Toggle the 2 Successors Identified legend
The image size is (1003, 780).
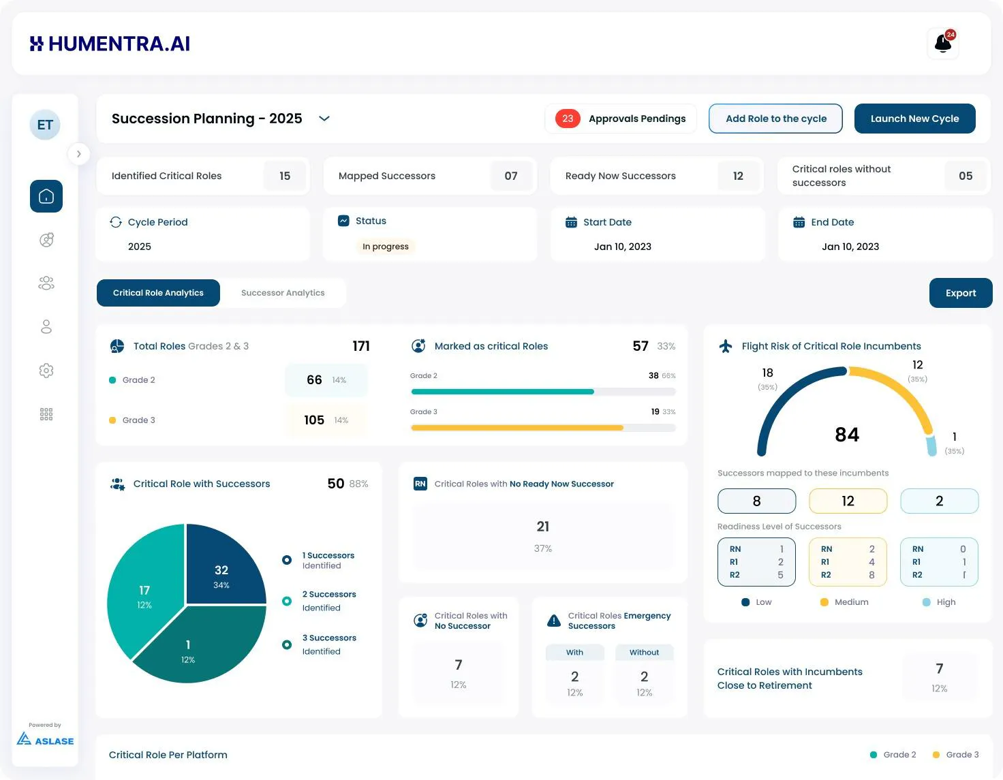(x=319, y=601)
